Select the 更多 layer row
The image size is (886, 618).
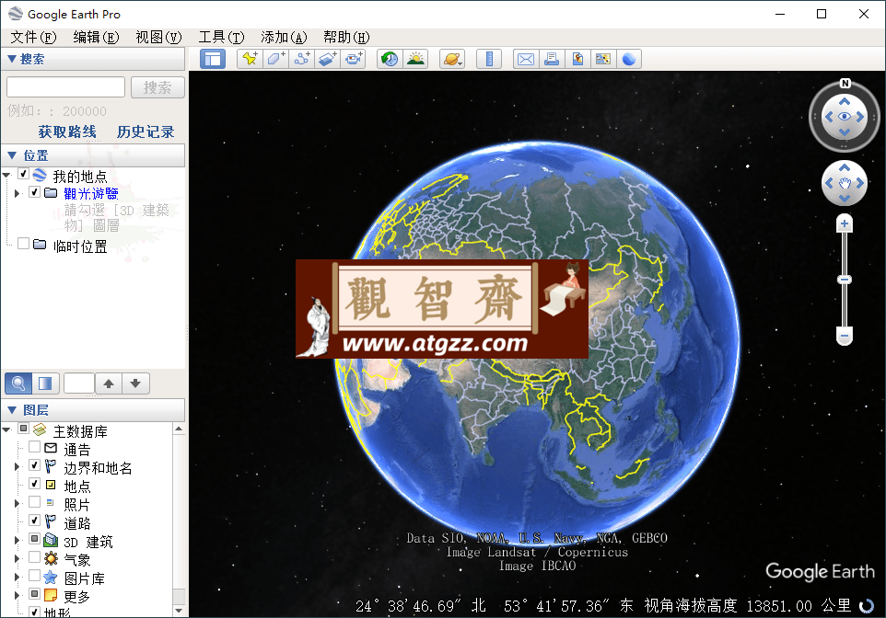coord(76,597)
